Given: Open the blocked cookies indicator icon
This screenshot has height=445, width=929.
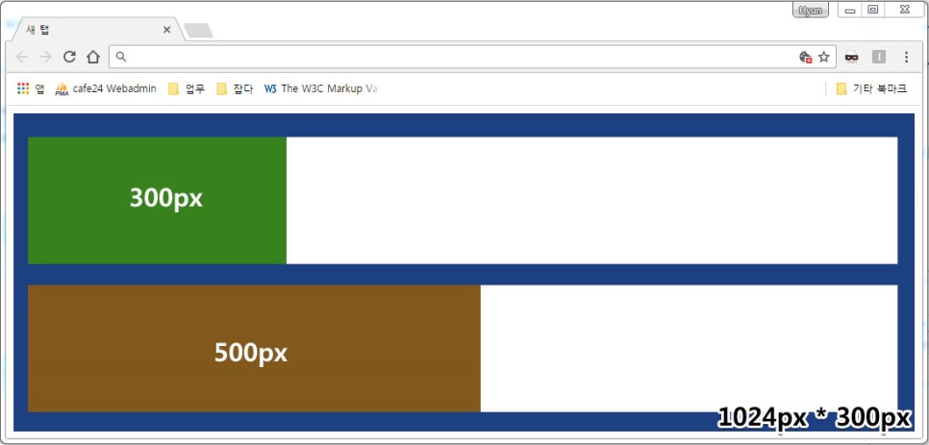Looking at the screenshot, I should coord(805,57).
